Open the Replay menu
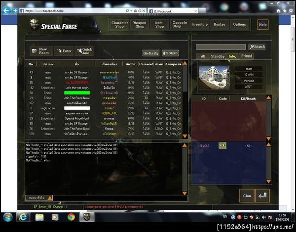Image resolution: width=296 pixels, height=232 pixels. tap(220, 25)
